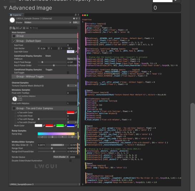Click the copy properties toolbar icon
Viewport: 195px width, 191px height.
(11, 28)
